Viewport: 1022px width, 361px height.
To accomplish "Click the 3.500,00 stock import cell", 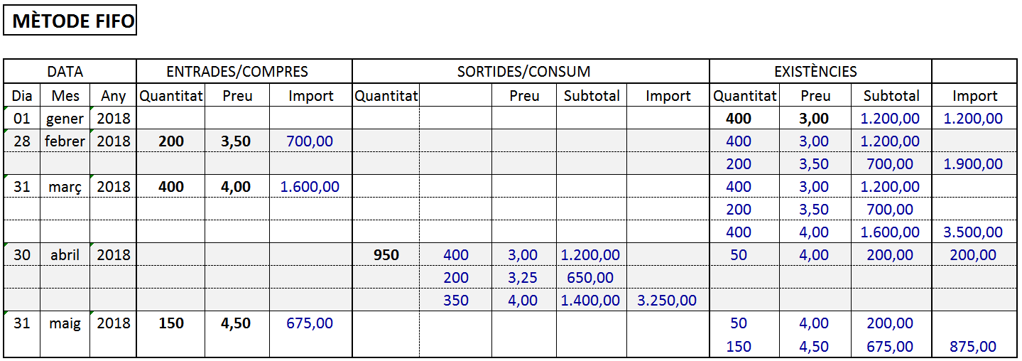I will 974,232.
